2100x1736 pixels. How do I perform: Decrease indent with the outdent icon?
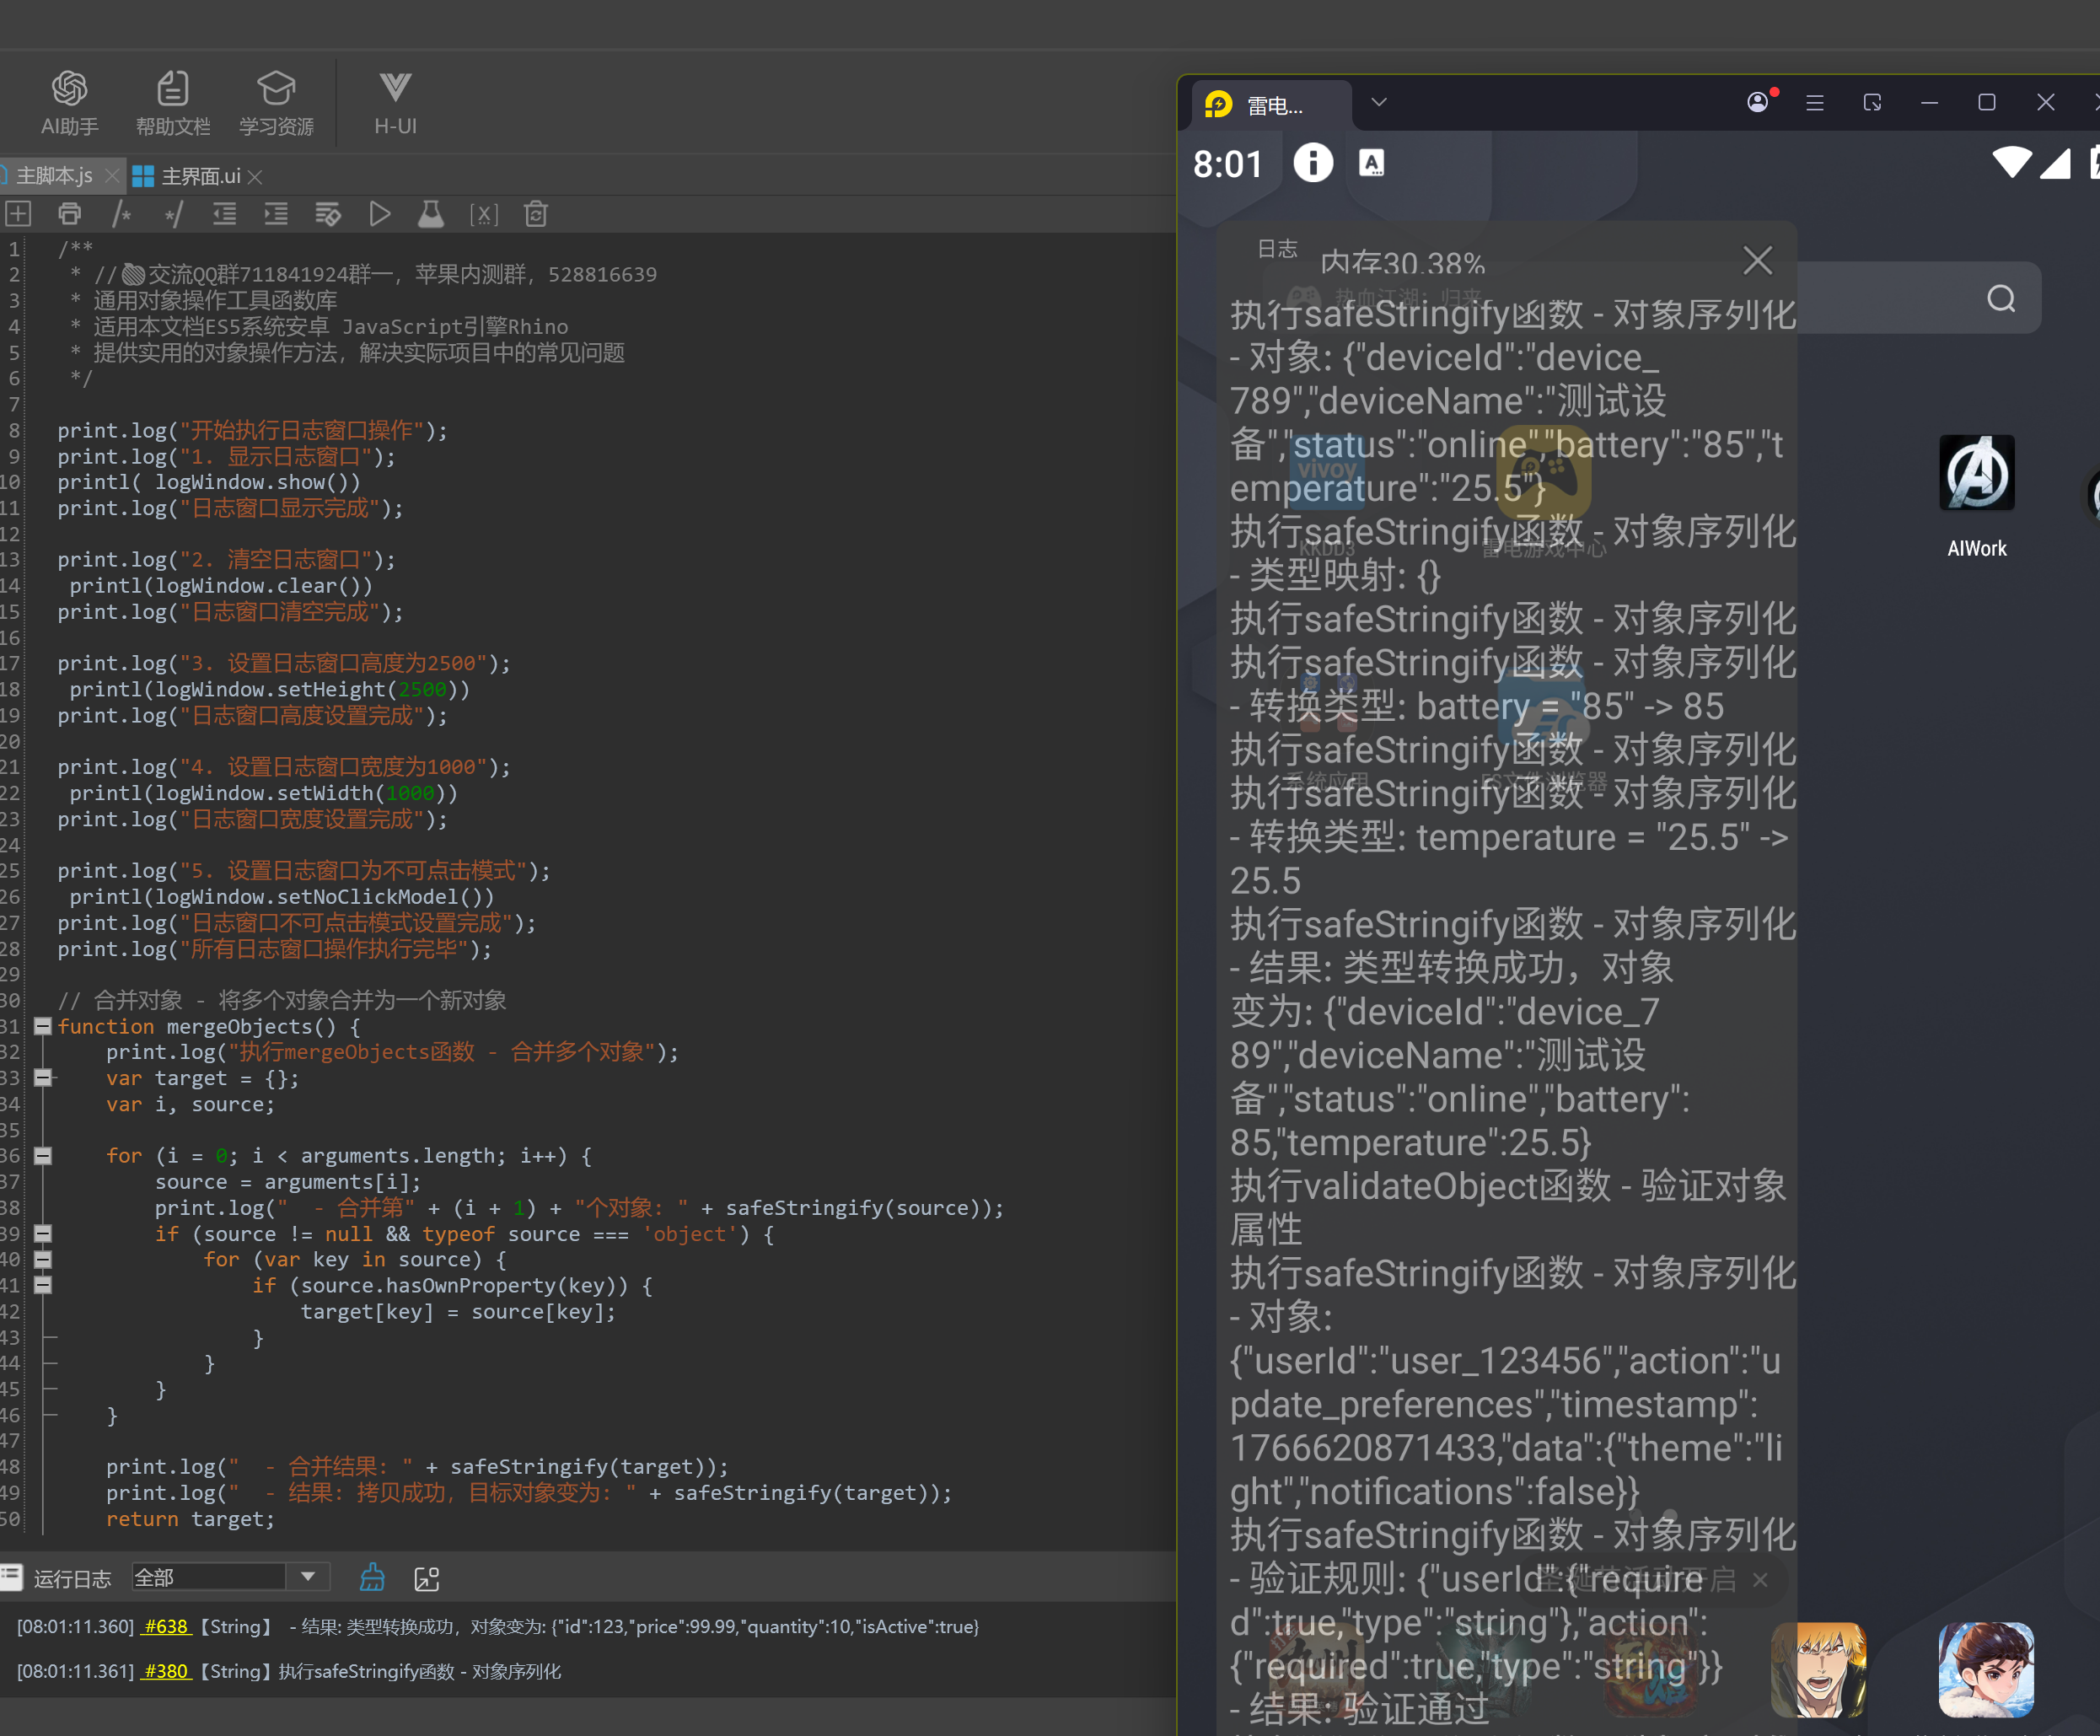(x=224, y=214)
